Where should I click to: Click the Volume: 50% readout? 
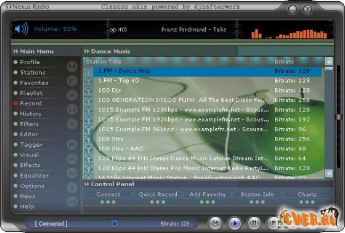pyautogui.click(x=55, y=29)
